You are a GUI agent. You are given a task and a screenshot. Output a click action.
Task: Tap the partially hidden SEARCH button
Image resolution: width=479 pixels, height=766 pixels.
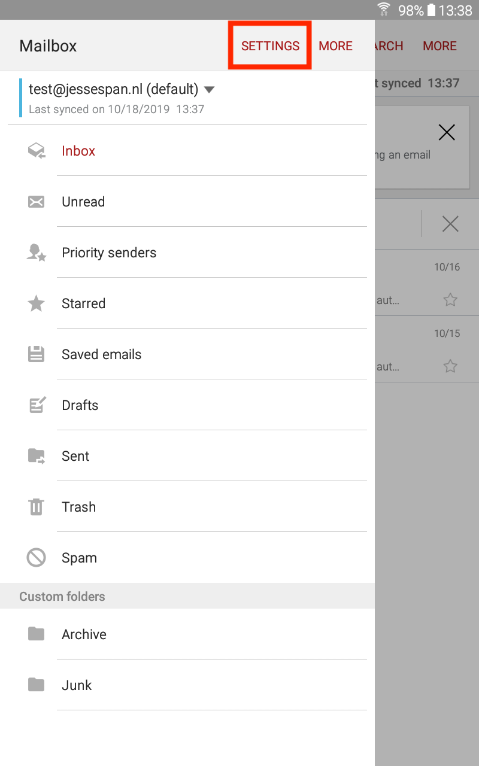point(389,46)
